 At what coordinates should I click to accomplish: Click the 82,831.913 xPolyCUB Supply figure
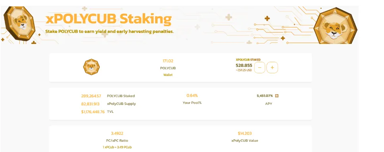(x=91, y=104)
